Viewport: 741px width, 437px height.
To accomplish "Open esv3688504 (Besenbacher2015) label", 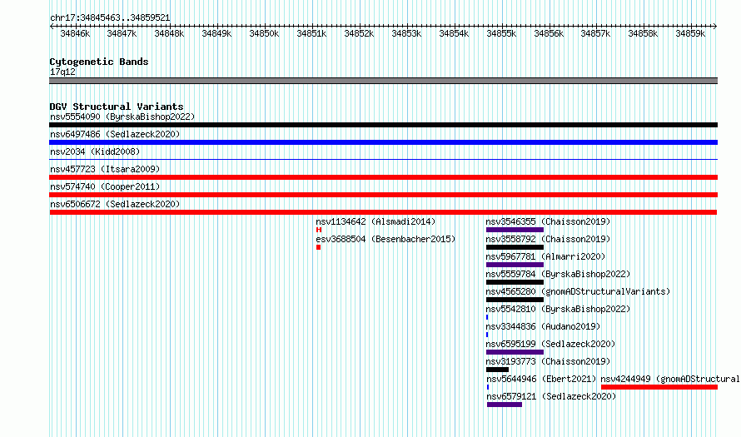I will pos(385,239).
